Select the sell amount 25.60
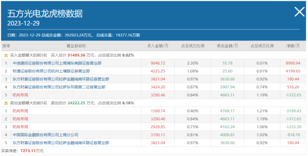 coord(227,71)
